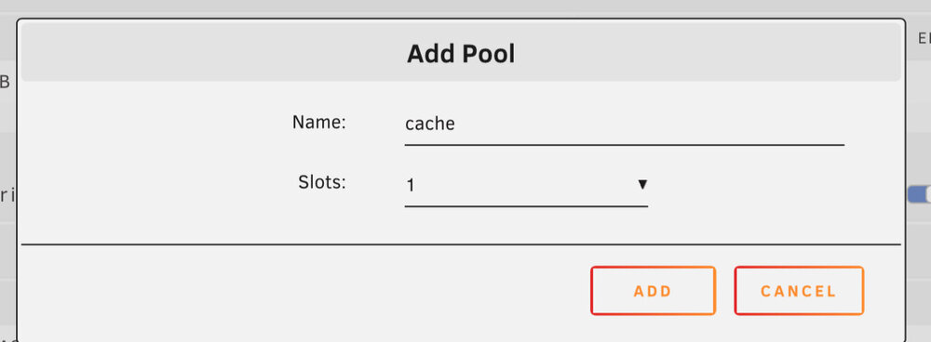The height and width of the screenshot is (342, 931).
Task: Select the Name: field label
Action: pyautogui.click(x=318, y=123)
